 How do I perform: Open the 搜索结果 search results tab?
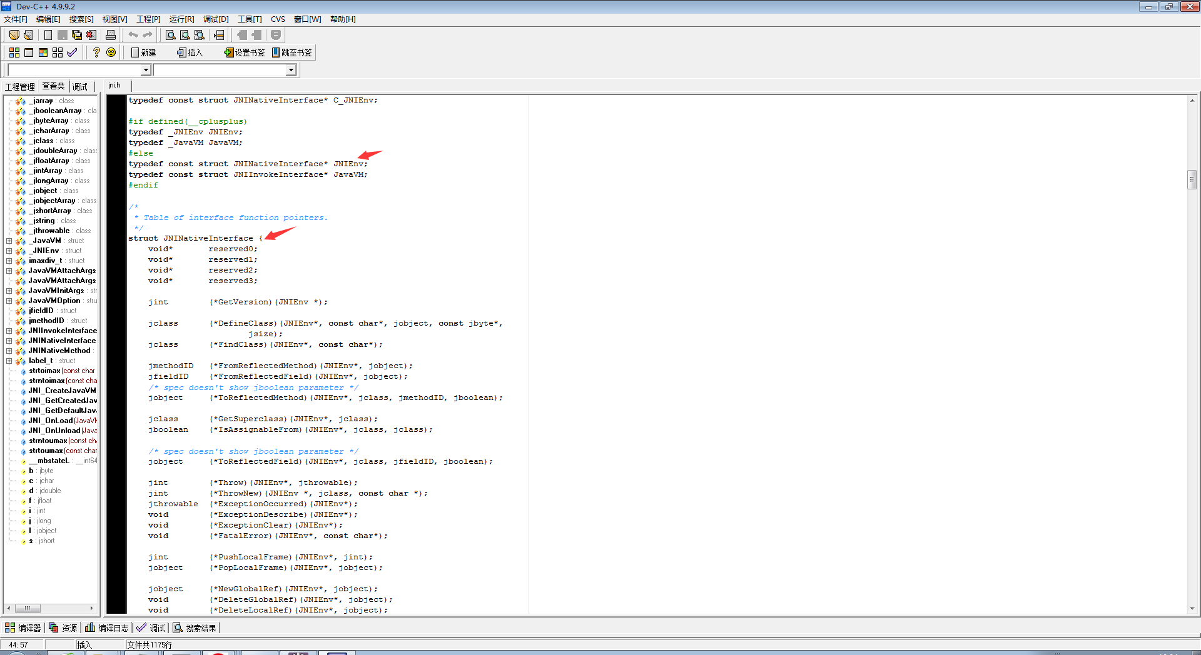pyautogui.click(x=195, y=628)
